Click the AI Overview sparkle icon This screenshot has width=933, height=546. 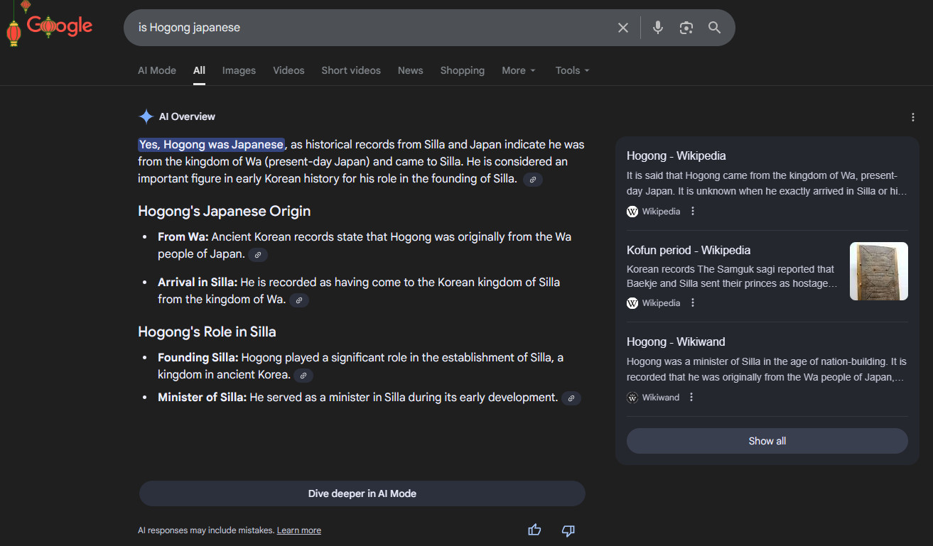(x=146, y=116)
